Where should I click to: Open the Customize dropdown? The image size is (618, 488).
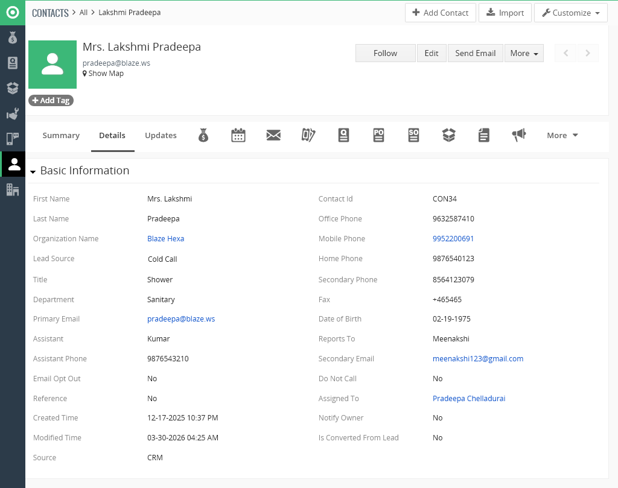(571, 13)
